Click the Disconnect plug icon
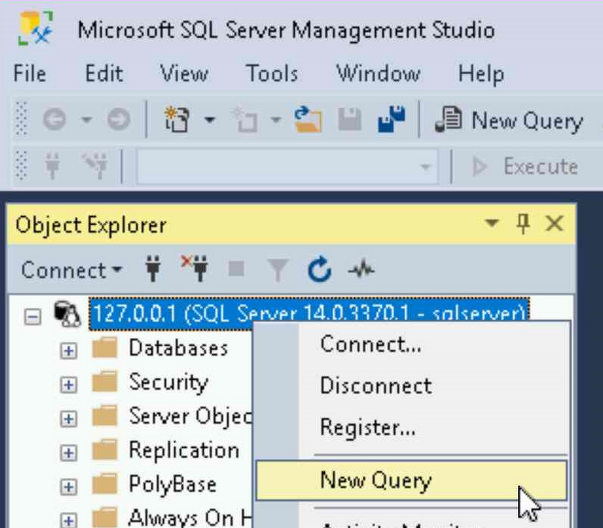 195,269
